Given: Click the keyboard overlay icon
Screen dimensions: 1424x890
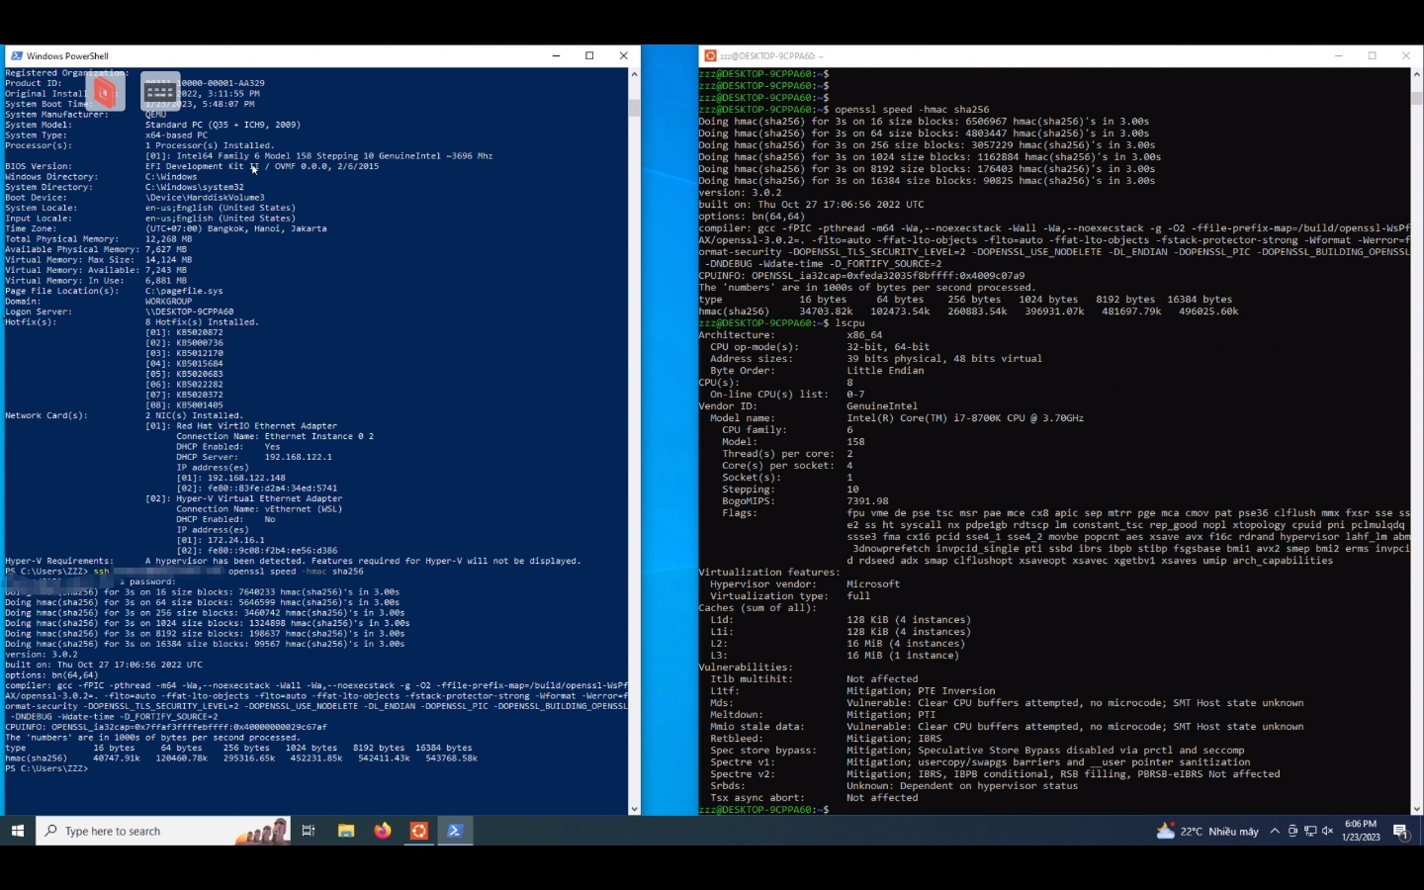Looking at the screenshot, I should click(159, 92).
